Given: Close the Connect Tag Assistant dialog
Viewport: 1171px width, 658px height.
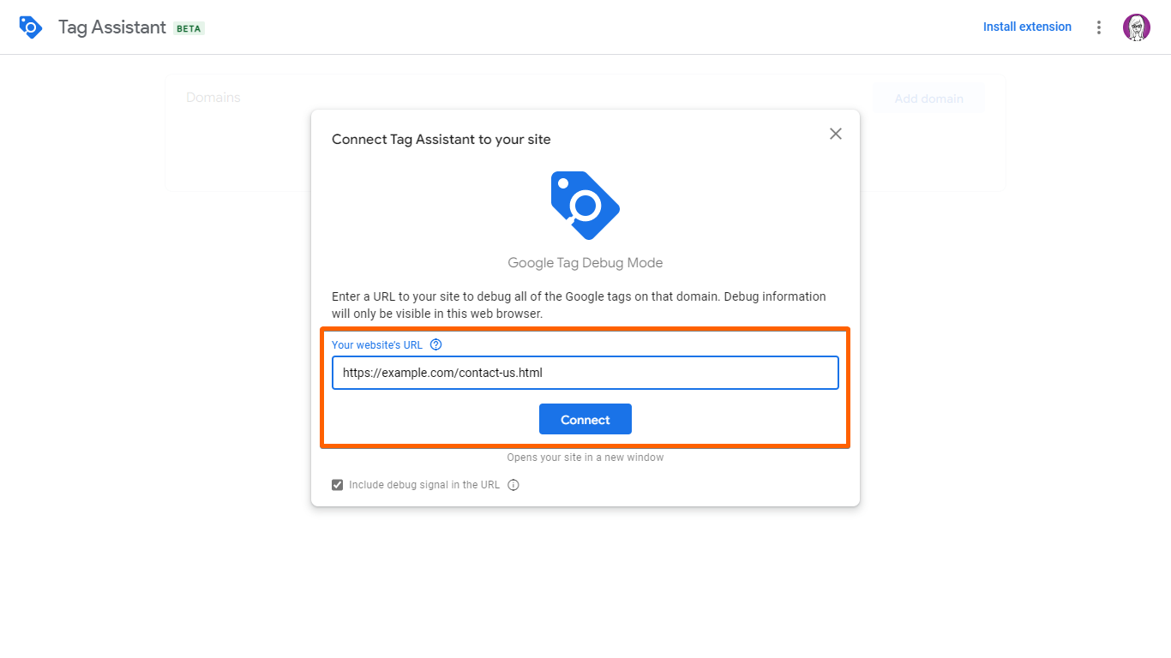Looking at the screenshot, I should point(836,134).
